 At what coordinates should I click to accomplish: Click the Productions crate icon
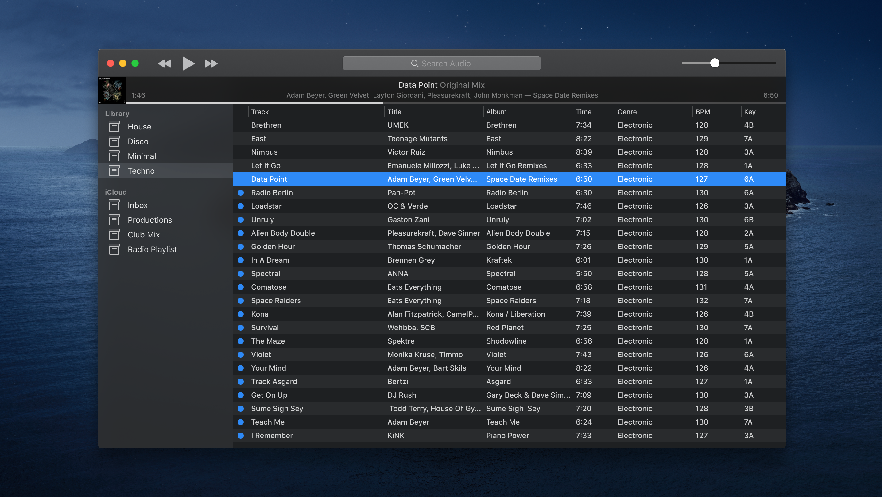[x=114, y=220]
